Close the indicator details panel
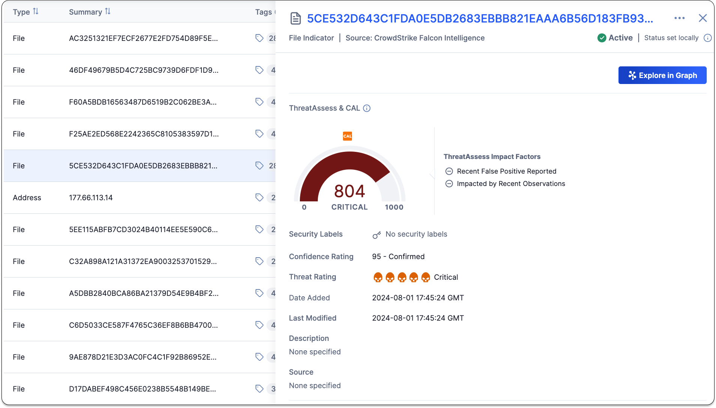 pyautogui.click(x=702, y=18)
